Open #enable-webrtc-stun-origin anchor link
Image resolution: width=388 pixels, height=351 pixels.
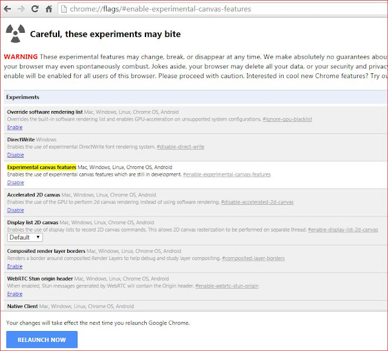pyautogui.click(x=227, y=286)
